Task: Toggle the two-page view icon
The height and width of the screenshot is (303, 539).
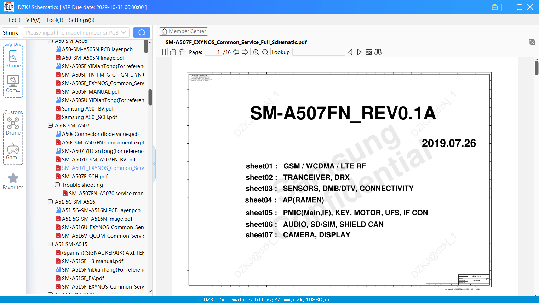Action: coord(162,52)
